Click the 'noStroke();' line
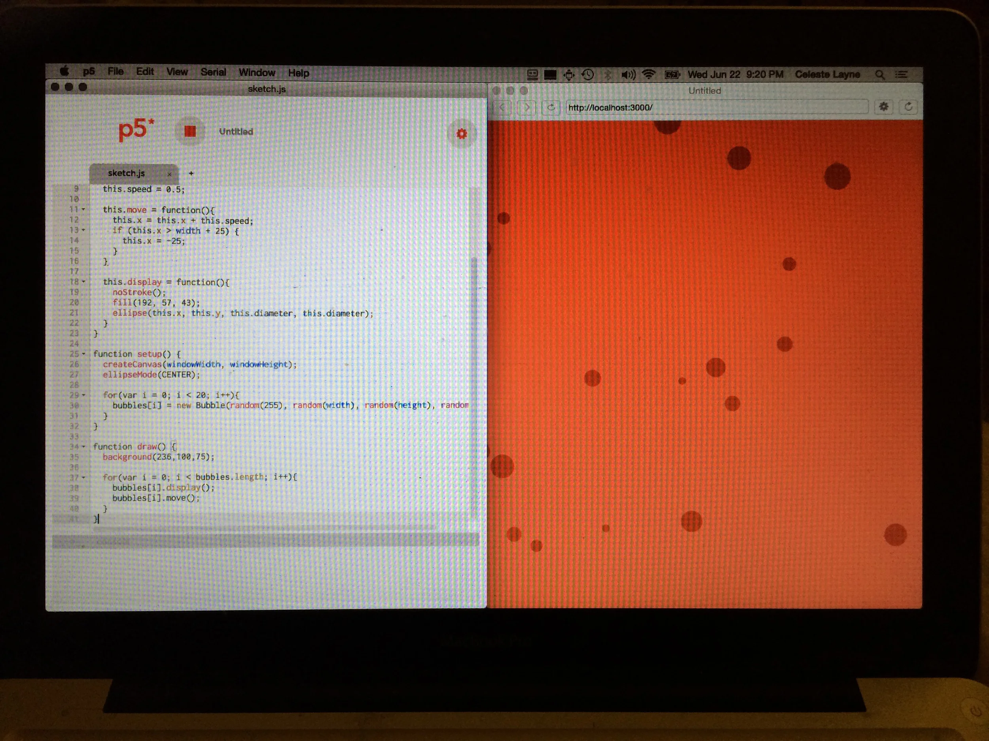 pyautogui.click(x=139, y=292)
